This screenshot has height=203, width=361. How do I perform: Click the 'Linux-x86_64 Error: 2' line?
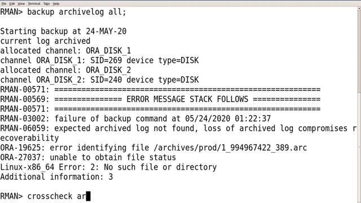tap(108, 167)
